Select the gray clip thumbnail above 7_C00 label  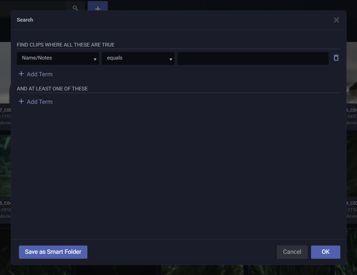pyautogui.click(x=5, y=73)
